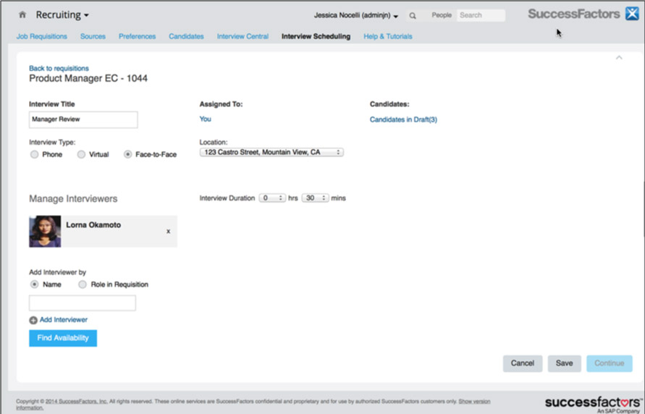Screen dimensions: 645x414
Task: Select the Phone interview type
Action: 34,154
